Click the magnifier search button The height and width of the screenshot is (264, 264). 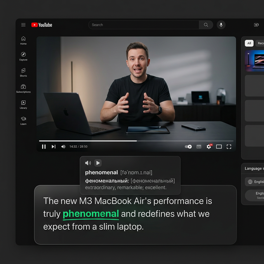point(206,25)
